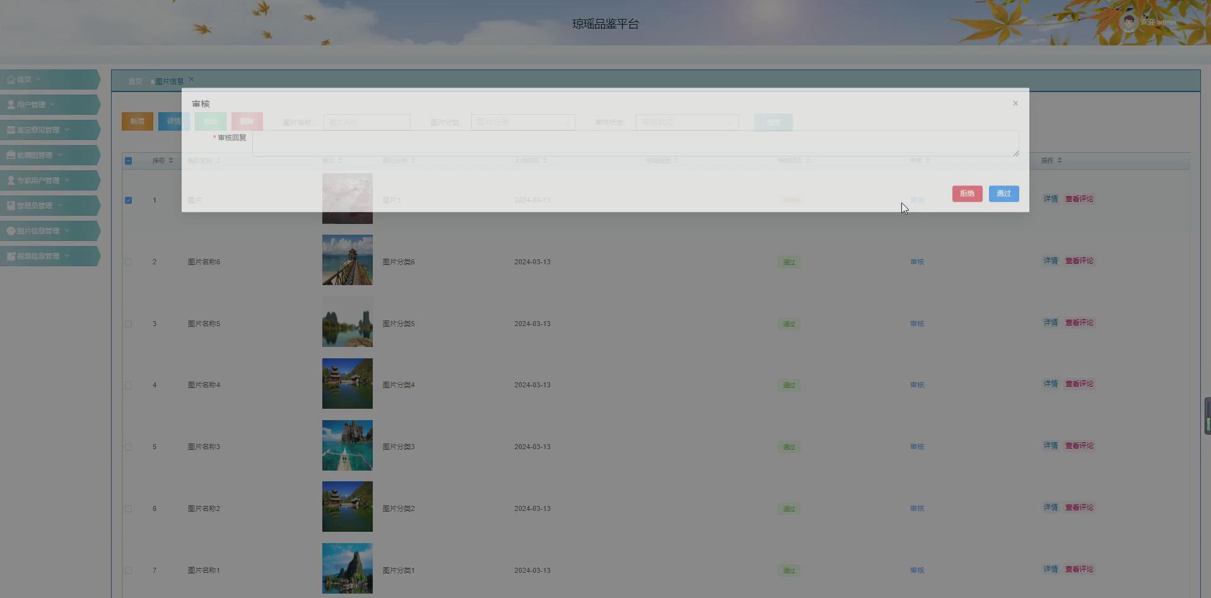Open 审核 link for 图片名称1 row
This screenshot has width=1211, height=598.
(917, 570)
